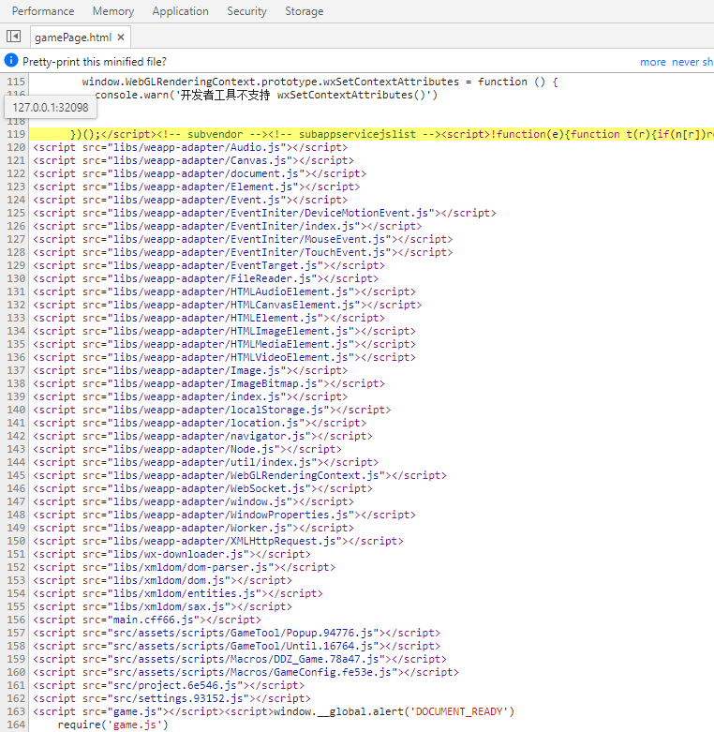
Task: Click the WindowProperties.js script line
Action: click(224, 515)
